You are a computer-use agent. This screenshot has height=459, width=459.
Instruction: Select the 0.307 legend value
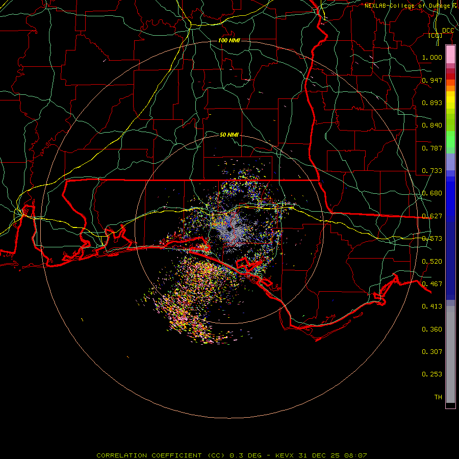pyautogui.click(x=432, y=352)
